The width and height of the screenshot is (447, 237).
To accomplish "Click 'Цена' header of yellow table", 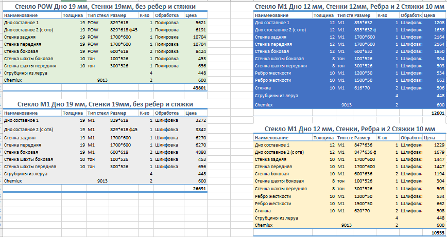I will [x=429, y=138].
